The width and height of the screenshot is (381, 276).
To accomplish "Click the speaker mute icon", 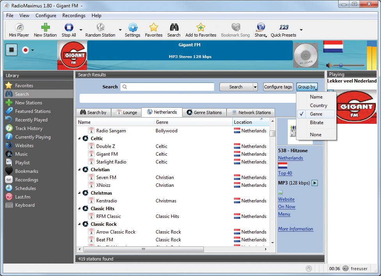I will [x=329, y=65].
